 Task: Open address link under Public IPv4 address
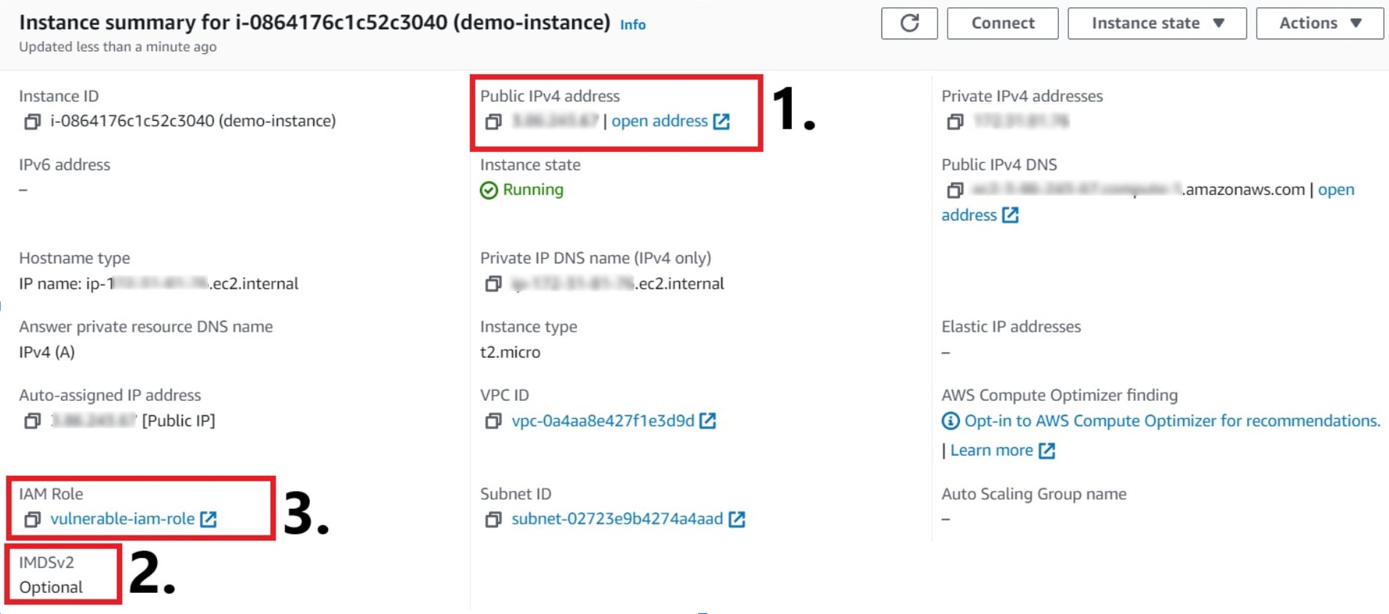660,121
